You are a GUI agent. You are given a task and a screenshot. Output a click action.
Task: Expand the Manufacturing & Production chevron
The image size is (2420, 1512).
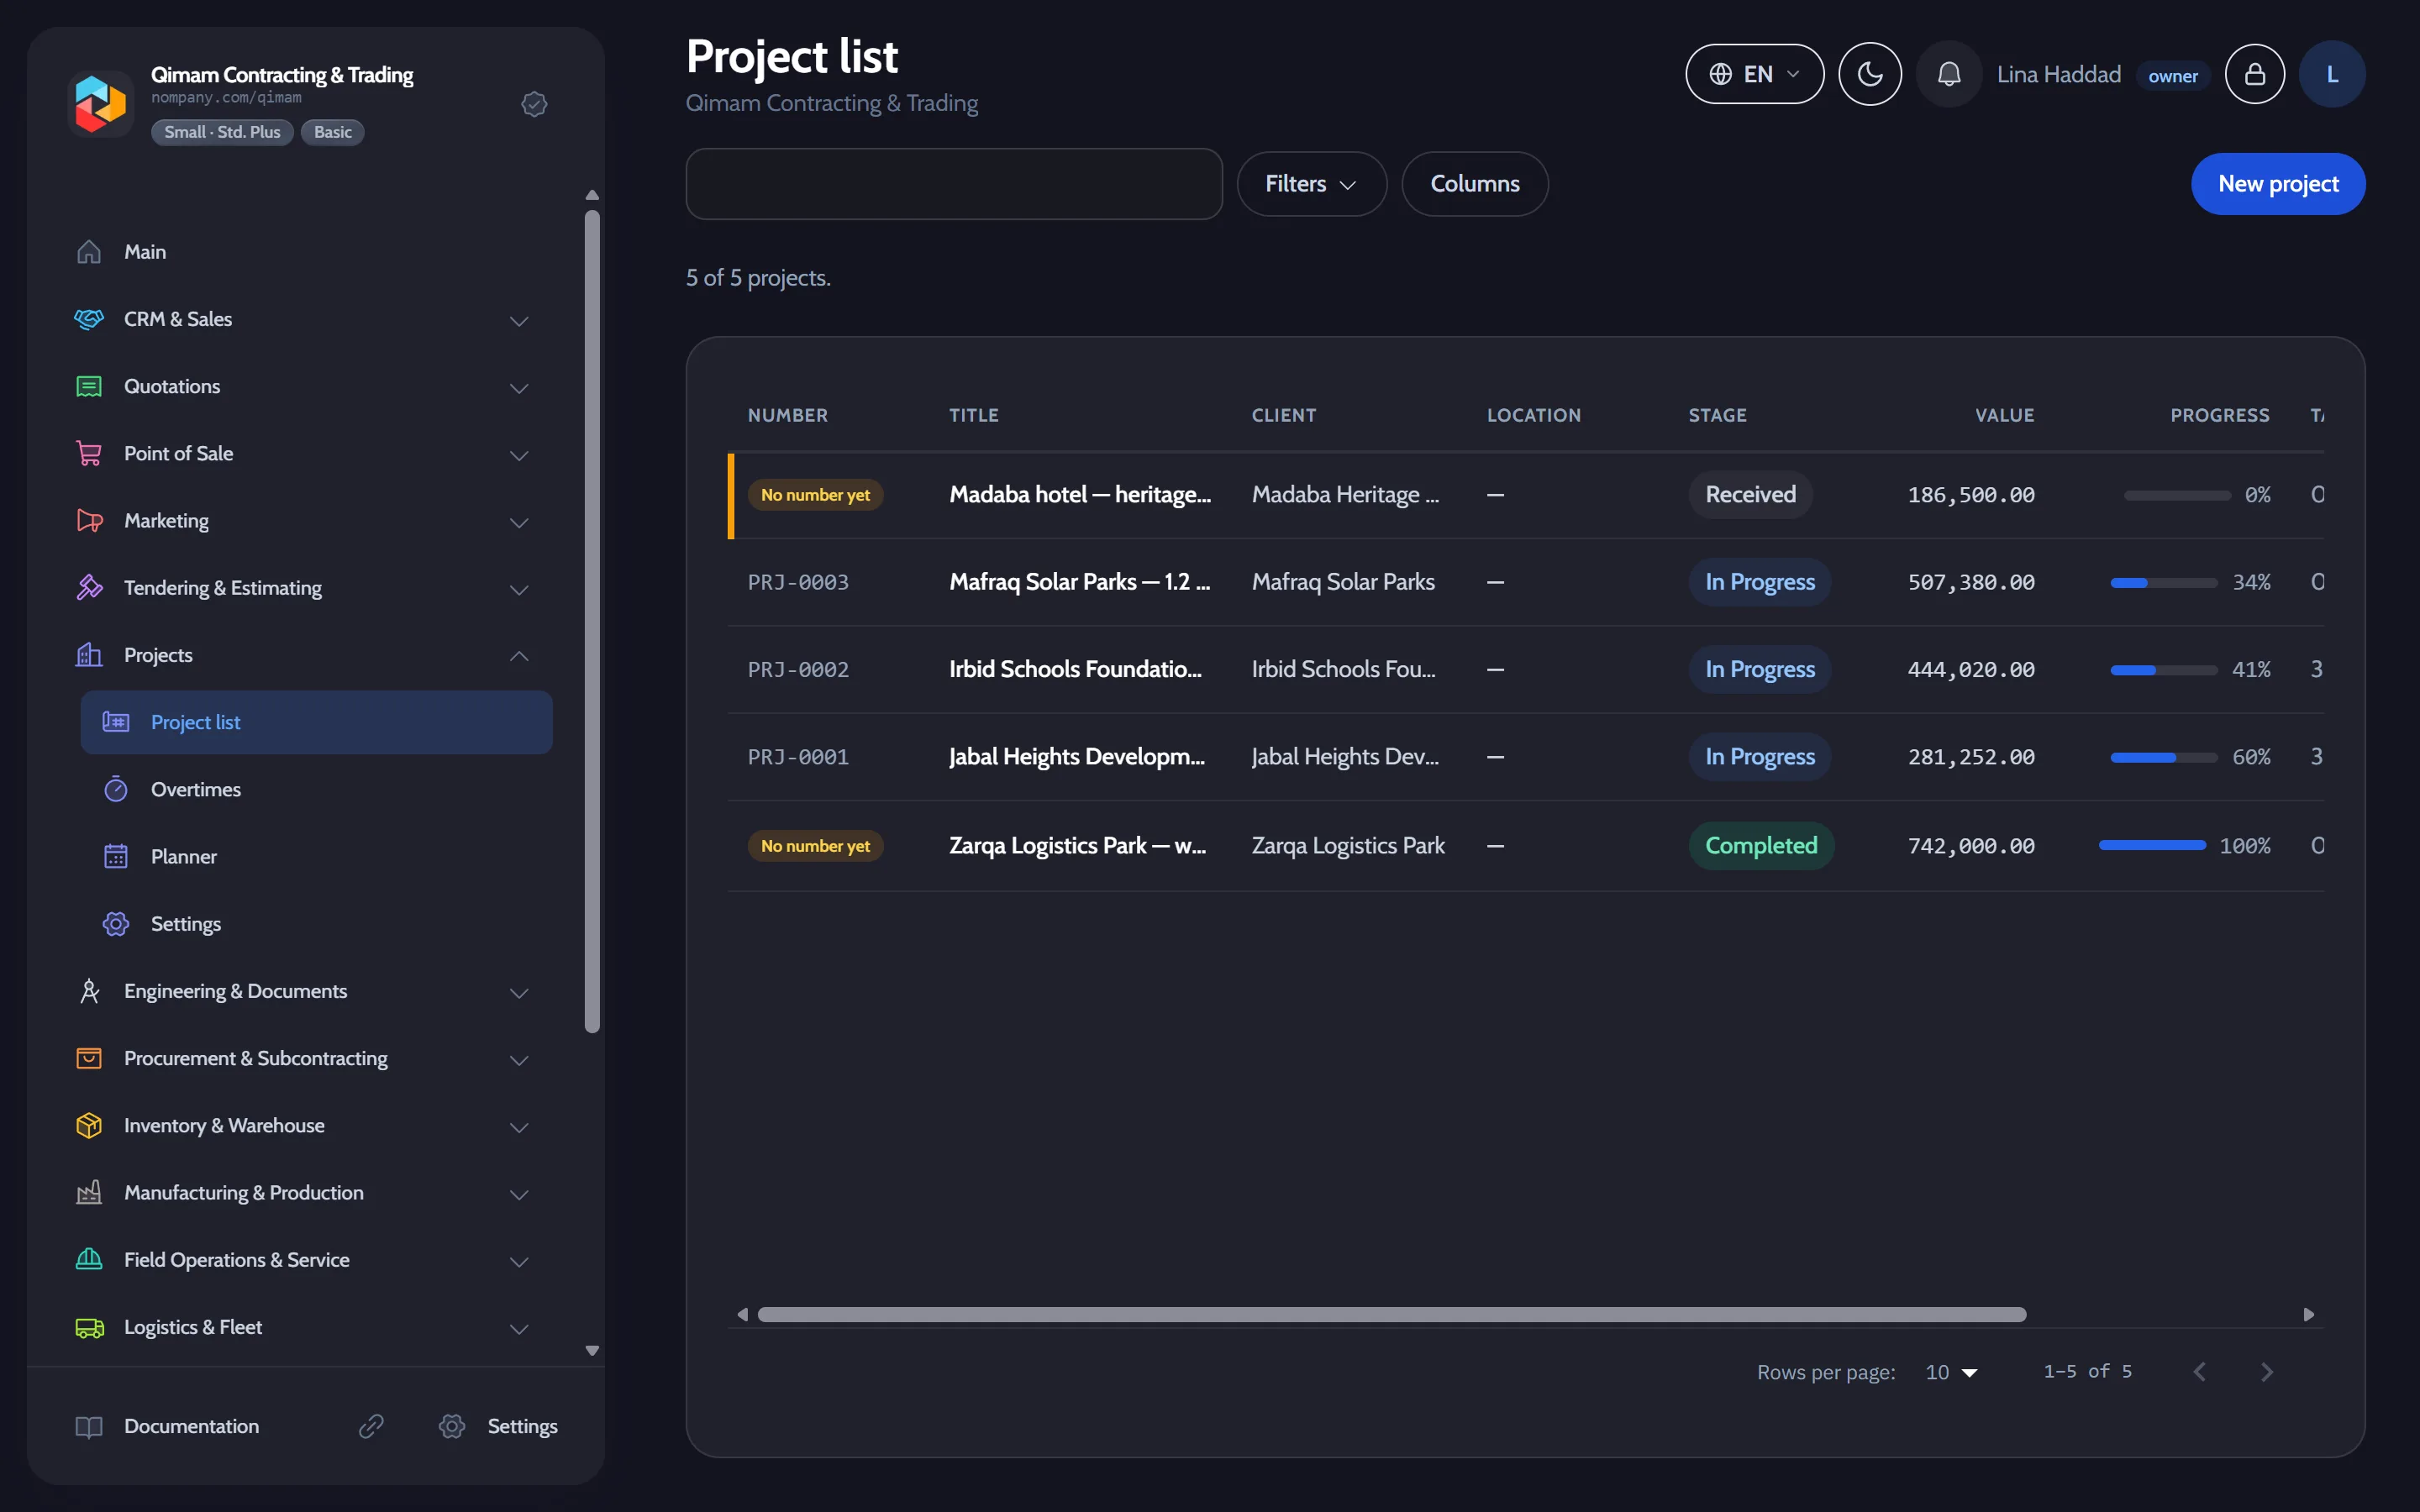519,1194
